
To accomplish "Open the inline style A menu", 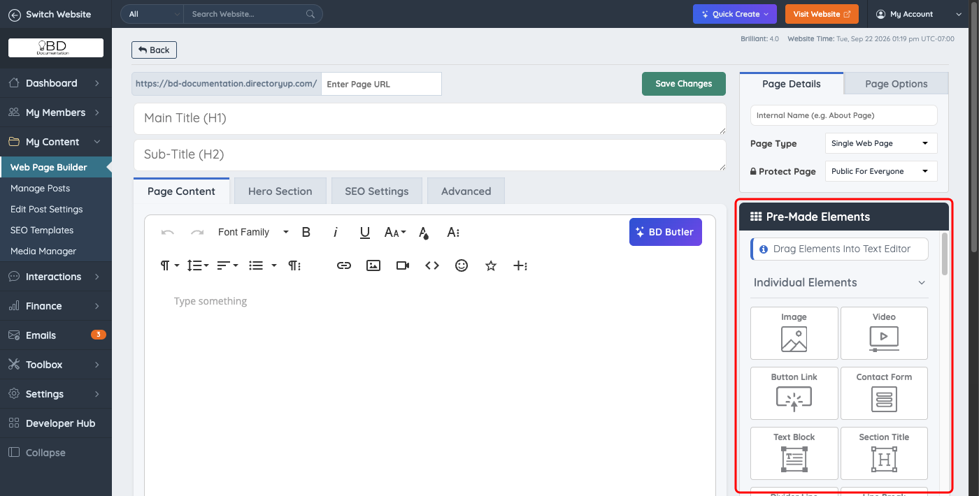I will [453, 233].
